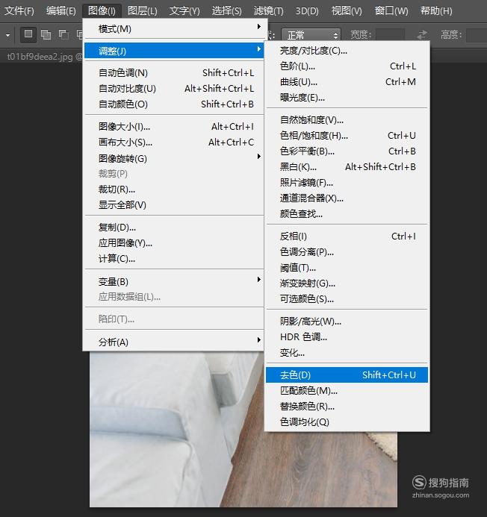Open 曝光度(E) adjustment
Image resolution: width=487 pixels, height=517 pixels.
click(347, 98)
